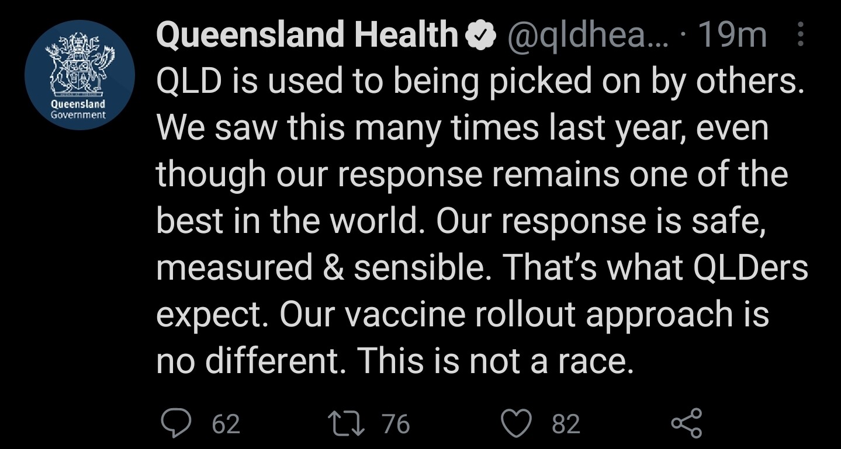Click the sentence 'This is not a race.'
This screenshot has height=449, width=841.
point(495,361)
